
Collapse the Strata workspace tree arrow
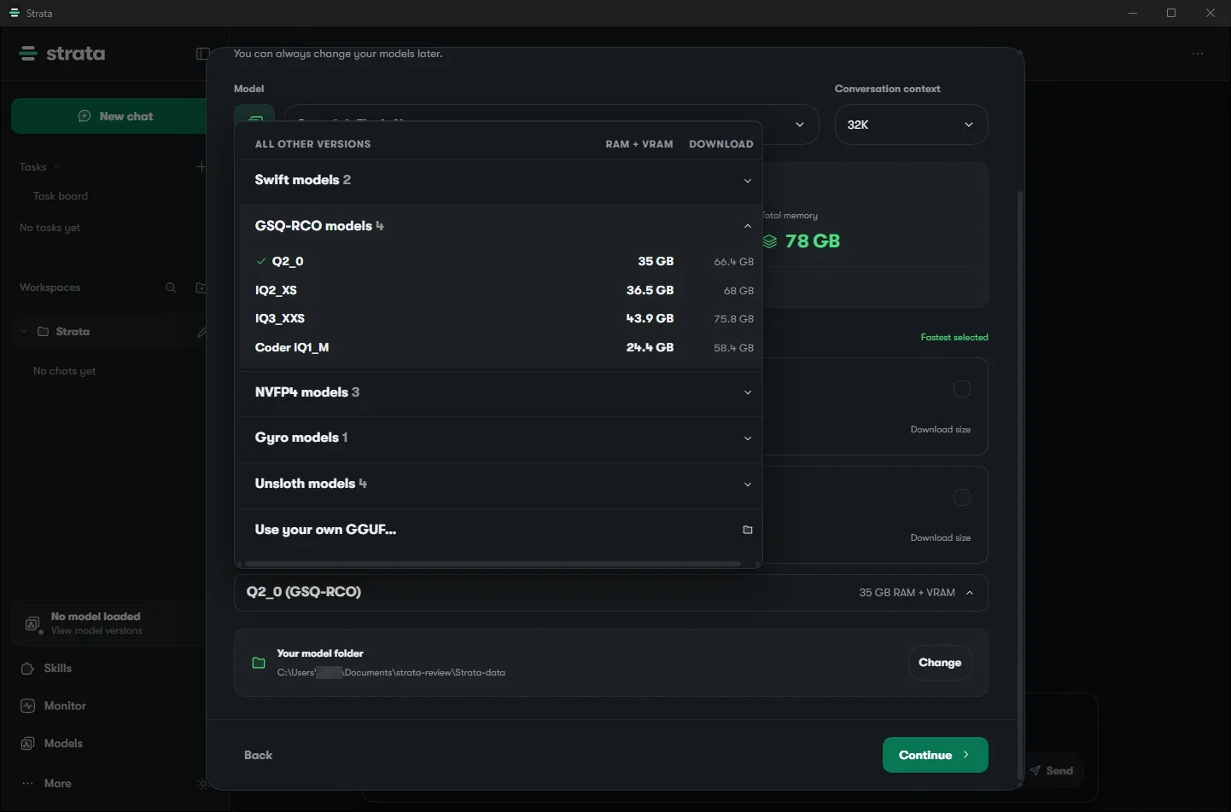pos(24,332)
